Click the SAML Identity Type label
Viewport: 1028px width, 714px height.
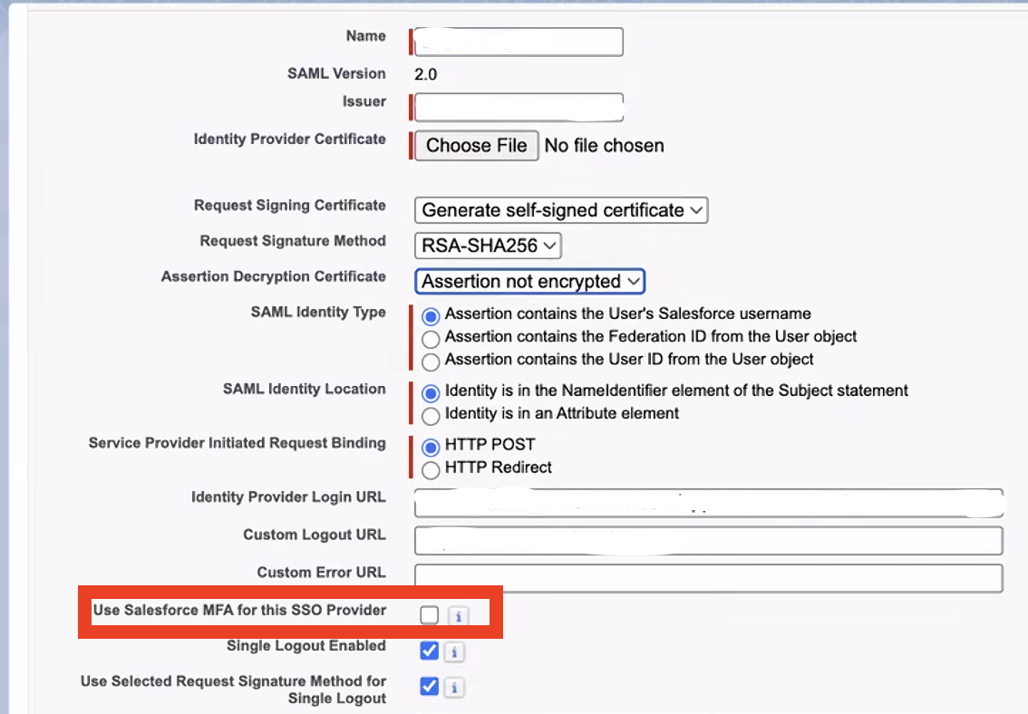(318, 313)
